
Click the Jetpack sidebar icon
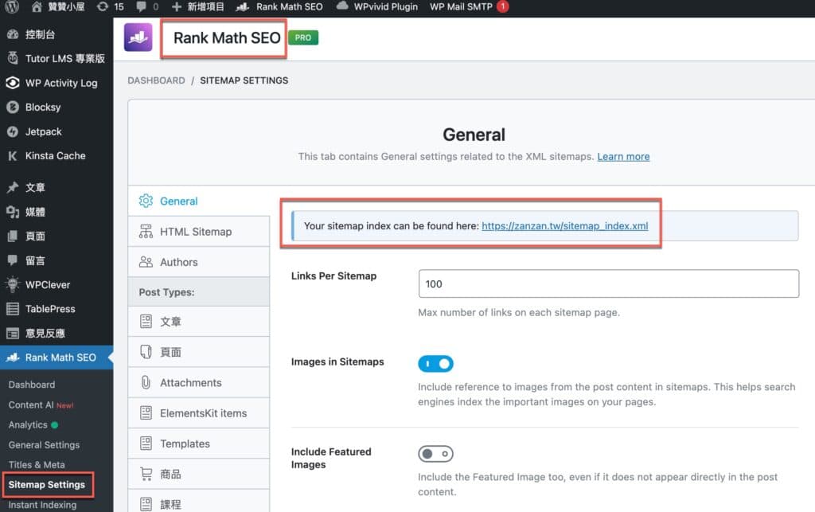[13, 131]
